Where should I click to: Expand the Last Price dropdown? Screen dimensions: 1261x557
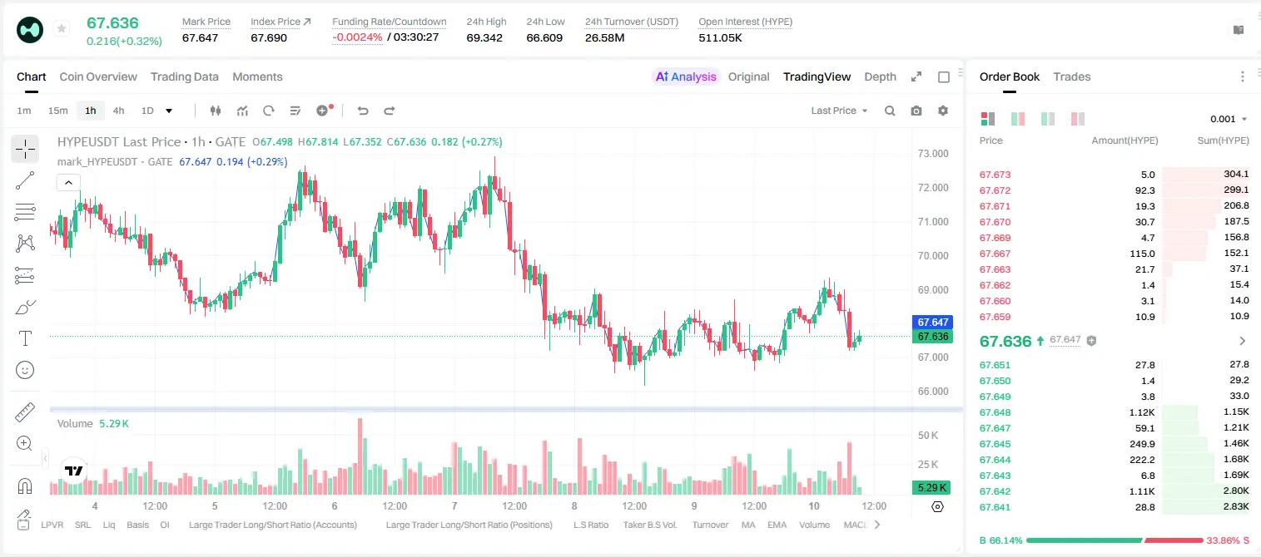pos(839,111)
